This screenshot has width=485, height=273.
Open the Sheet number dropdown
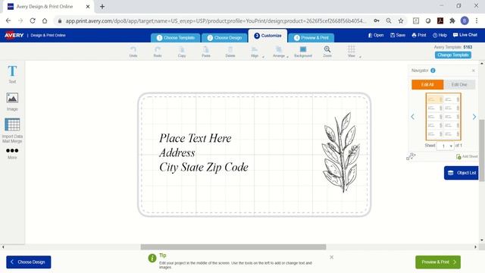(445, 146)
